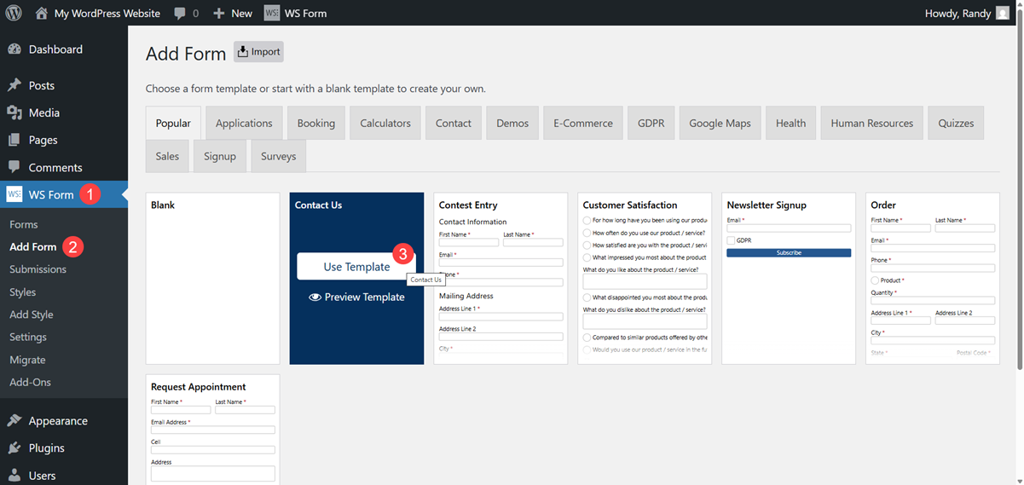The image size is (1024, 485).
Task: Select the Google Maps tab
Action: click(x=720, y=123)
